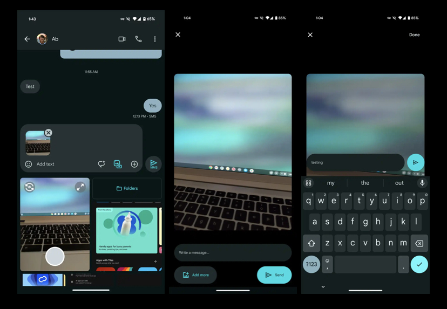Open the emoji picker in compose box

click(29, 164)
